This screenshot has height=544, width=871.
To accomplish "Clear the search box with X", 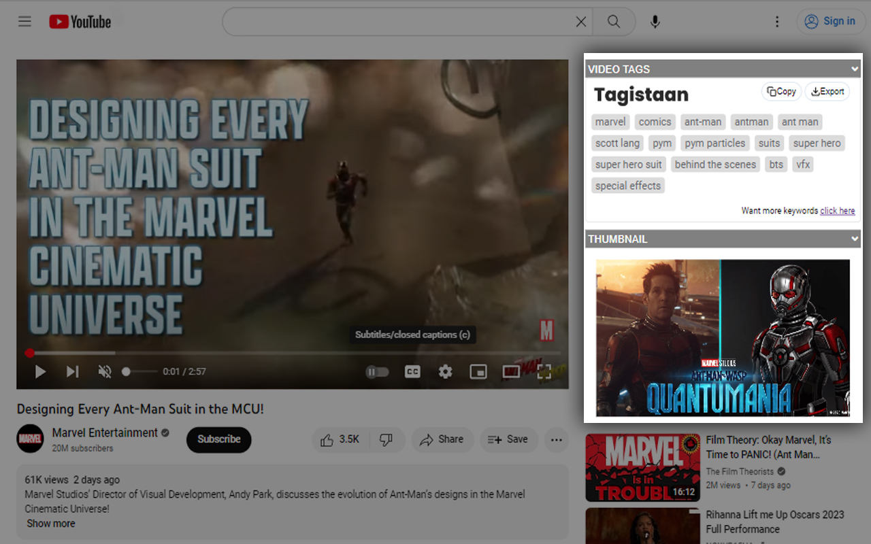I will click(x=581, y=22).
